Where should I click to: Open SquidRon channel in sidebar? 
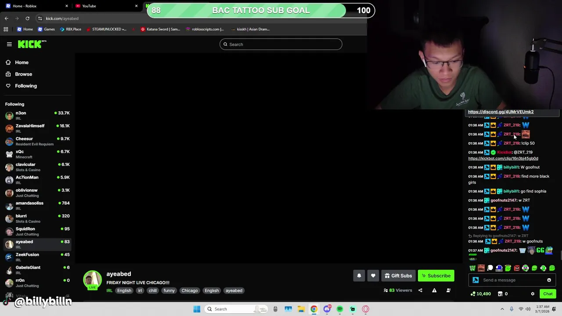[x=37, y=231]
